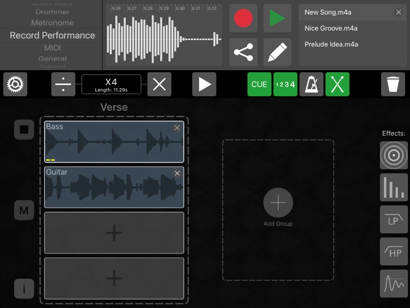Choose Drummer in settings picker

pos(52,12)
